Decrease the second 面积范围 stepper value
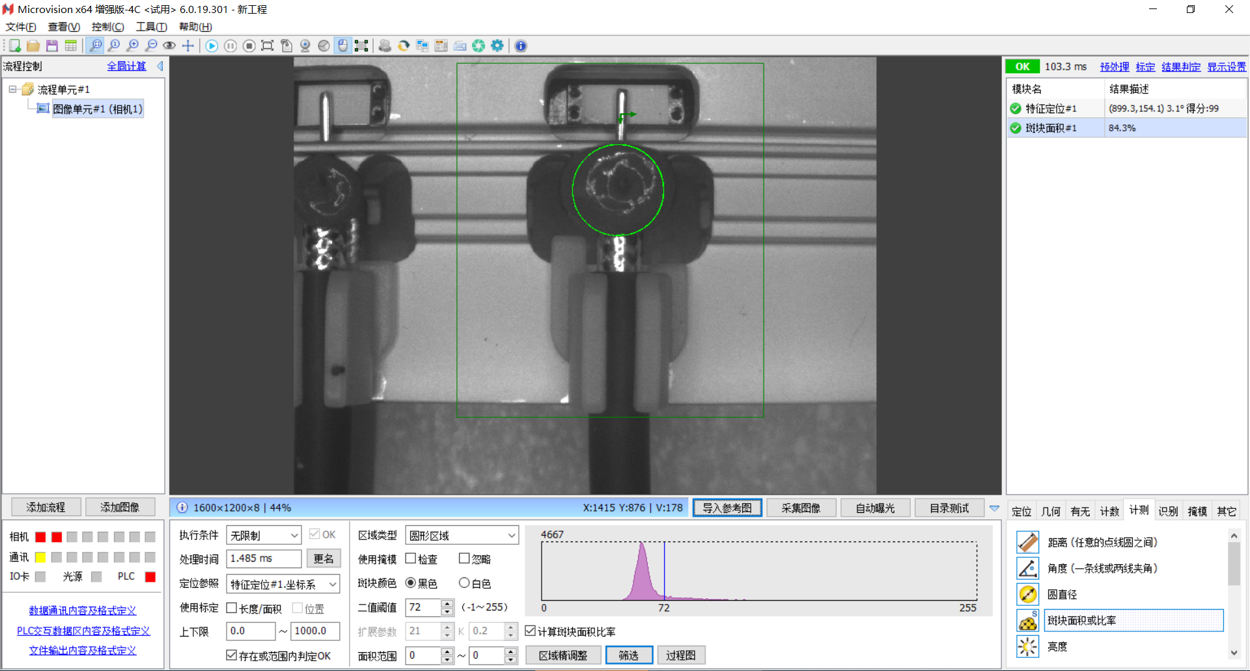Image resolution: width=1250 pixels, height=671 pixels. 510,659
